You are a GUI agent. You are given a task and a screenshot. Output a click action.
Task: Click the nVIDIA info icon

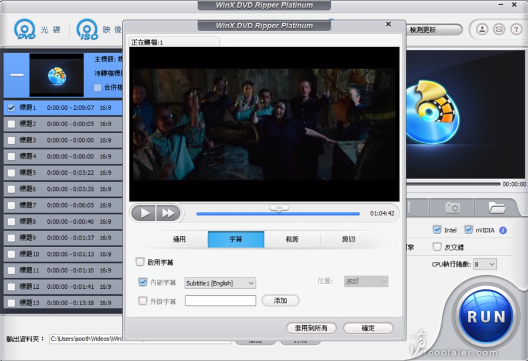tap(503, 230)
